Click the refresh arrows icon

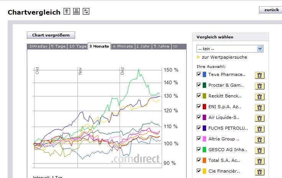click(86, 12)
